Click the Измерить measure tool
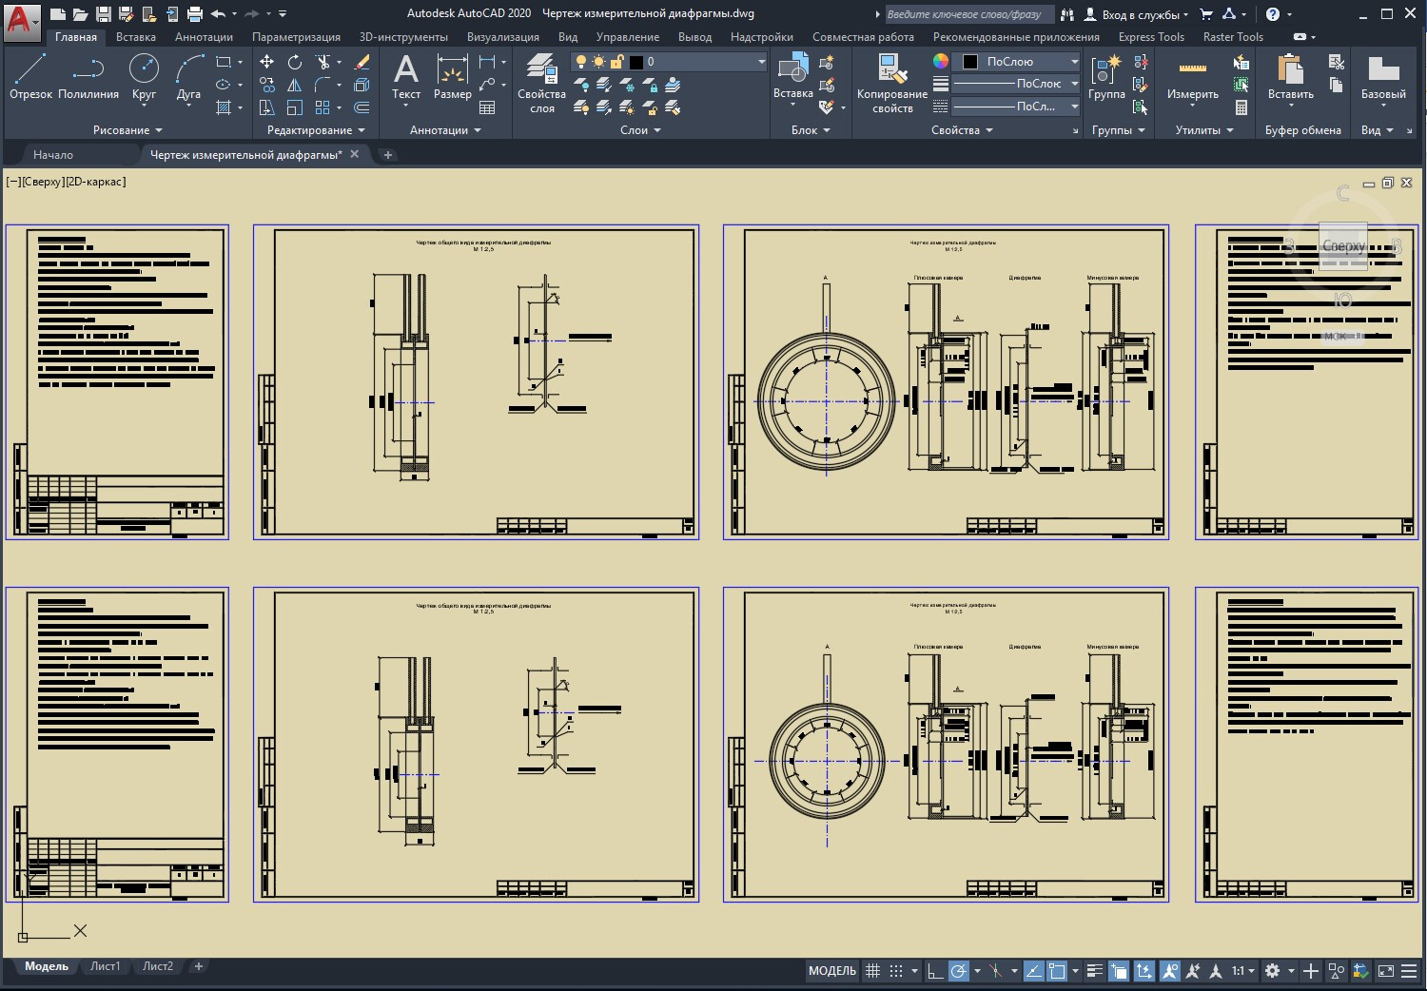Viewport: 1427px width, 991px height. tap(1193, 76)
